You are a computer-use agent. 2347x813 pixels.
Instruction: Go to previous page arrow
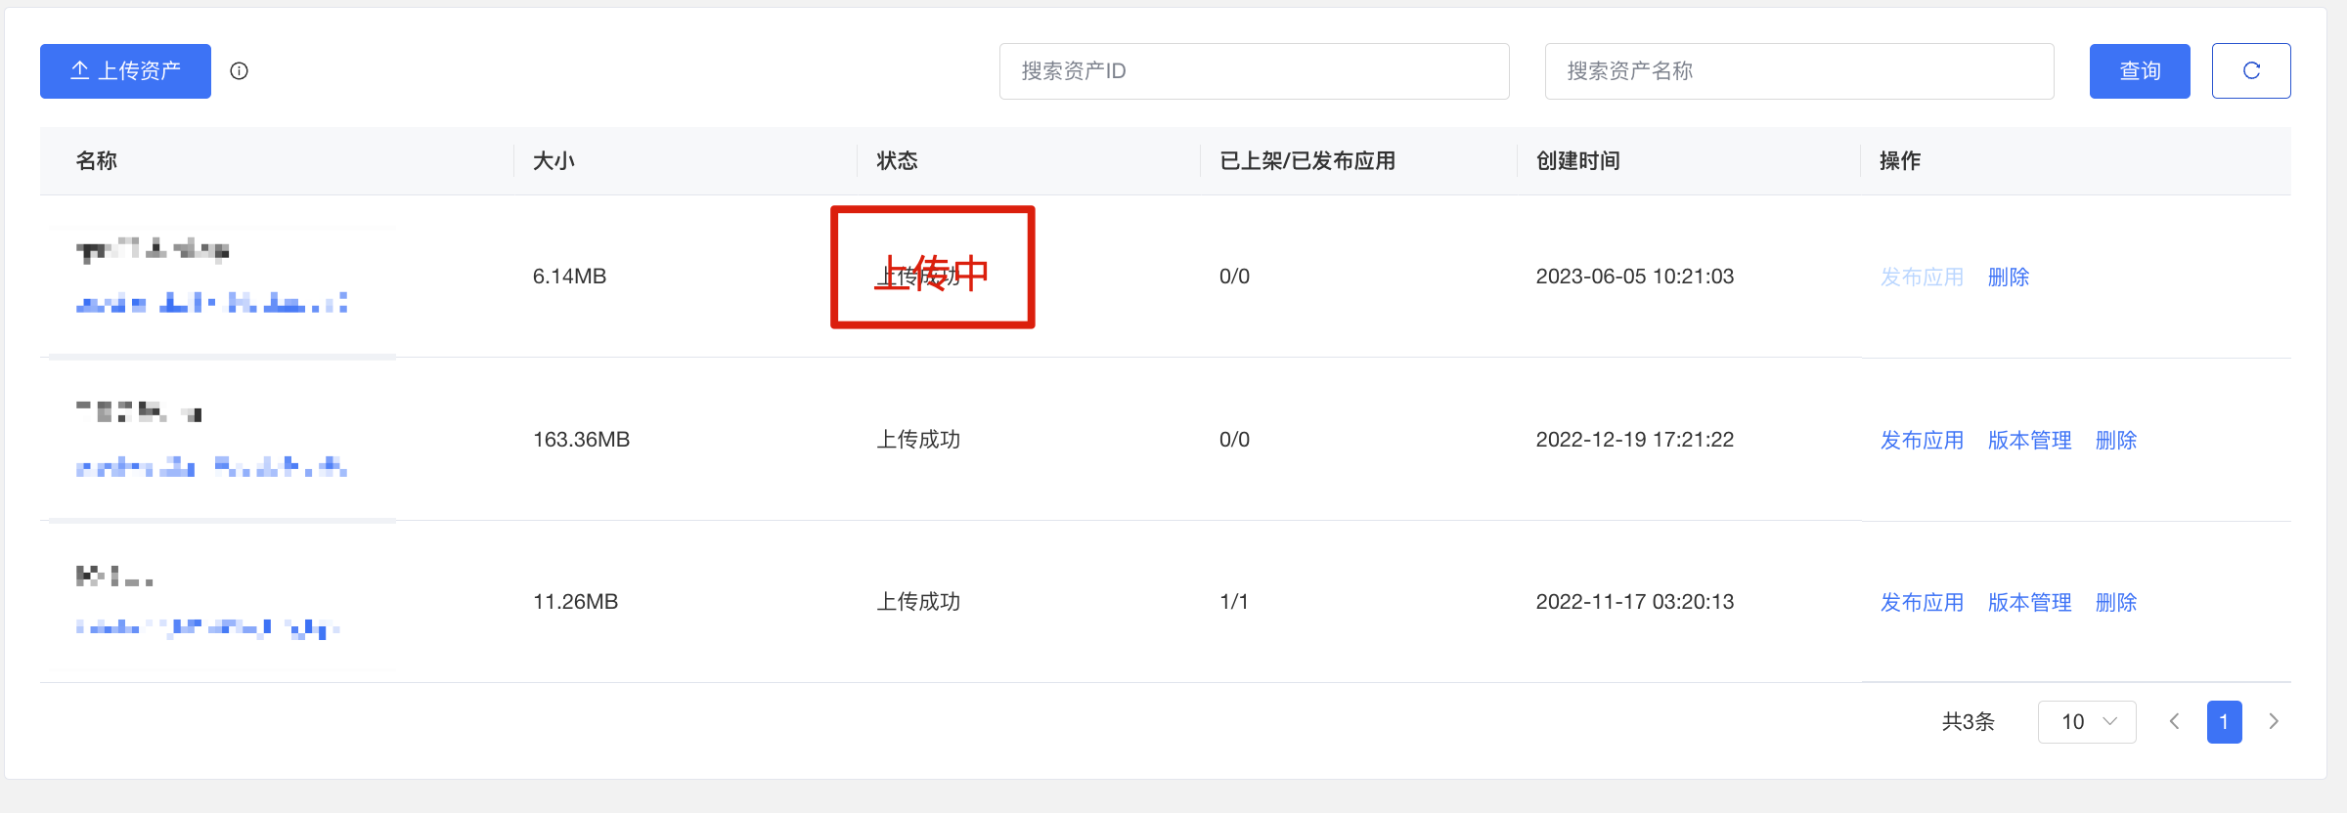2174,721
